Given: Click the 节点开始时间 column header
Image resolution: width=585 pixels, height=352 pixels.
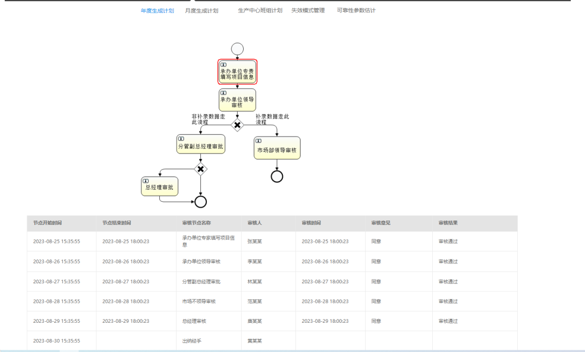Looking at the screenshot, I should point(47,223).
